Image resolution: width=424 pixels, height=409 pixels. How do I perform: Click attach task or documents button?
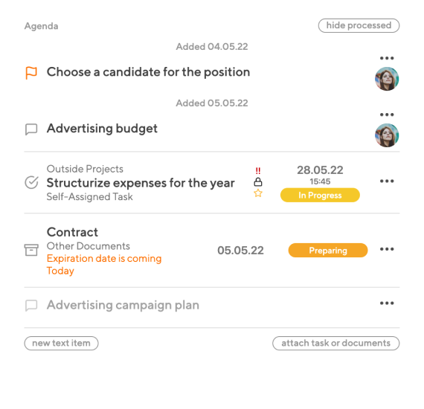pos(335,344)
